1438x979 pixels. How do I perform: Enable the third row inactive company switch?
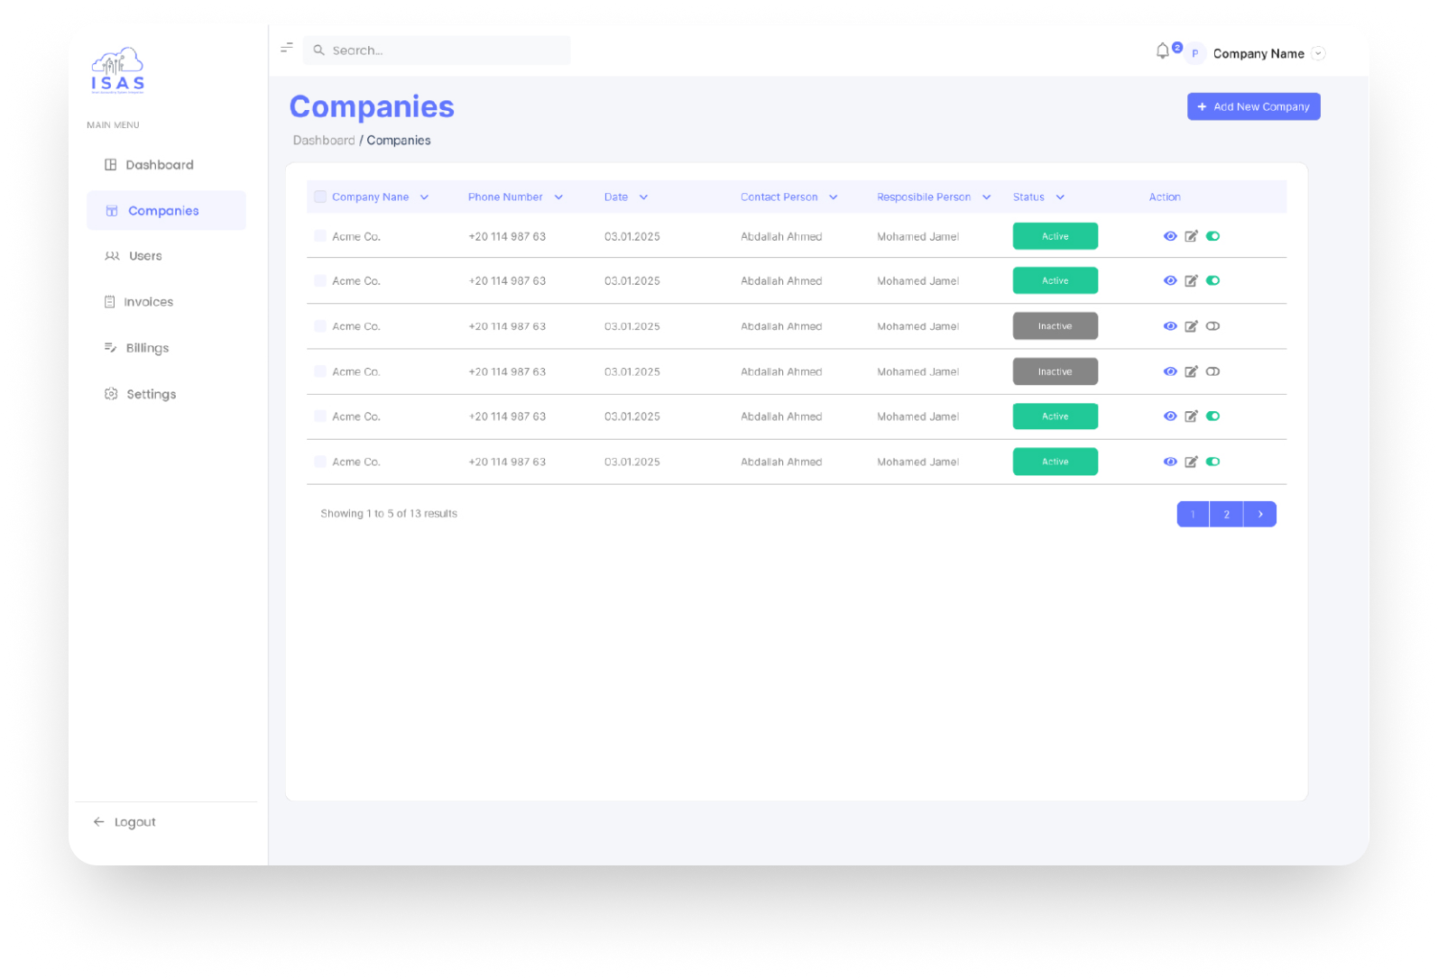(1212, 326)
